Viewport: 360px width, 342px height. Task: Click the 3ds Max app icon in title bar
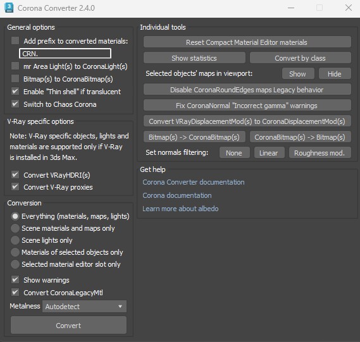click(9, 8)
